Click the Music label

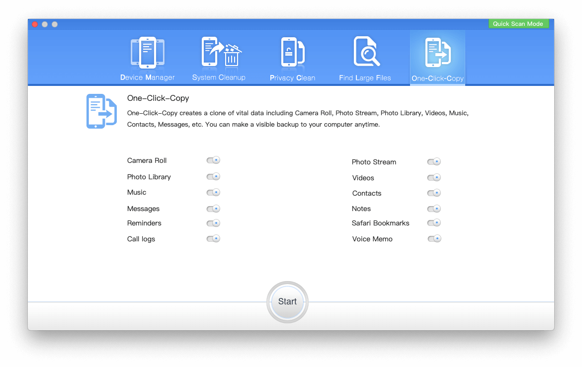click(x=137, y=192)
